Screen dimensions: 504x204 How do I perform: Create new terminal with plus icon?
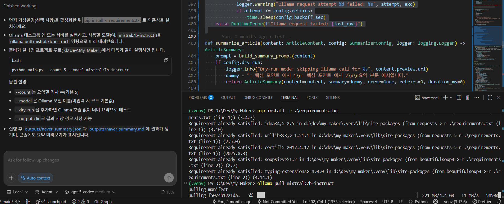click(445, 98)
